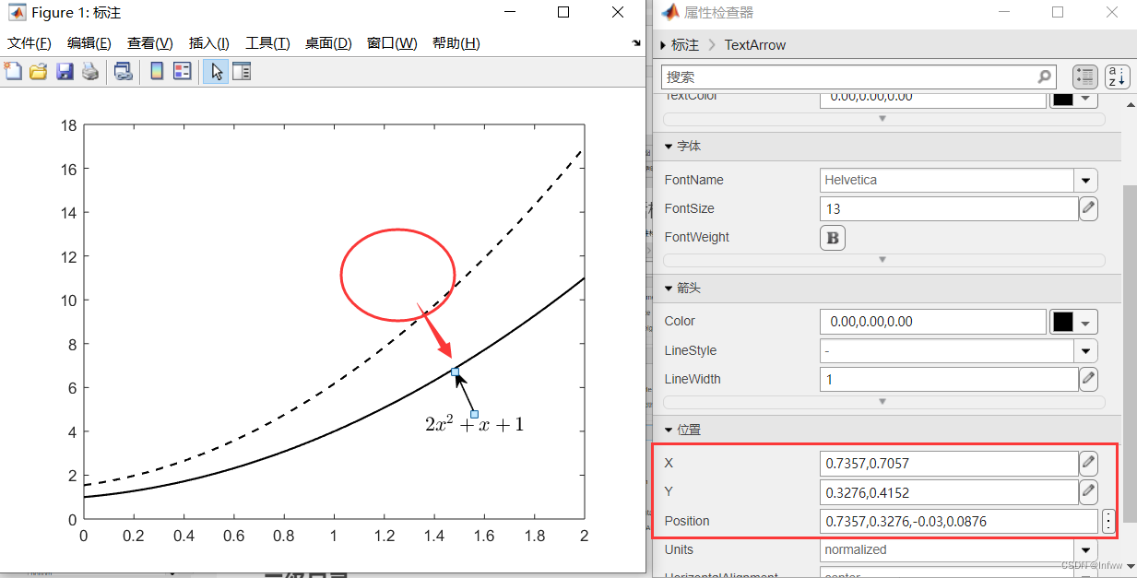This screenshot has width=1137, height=578.
Task: Open the Property Inspector panel icon
Action: (x=241, y=71)
